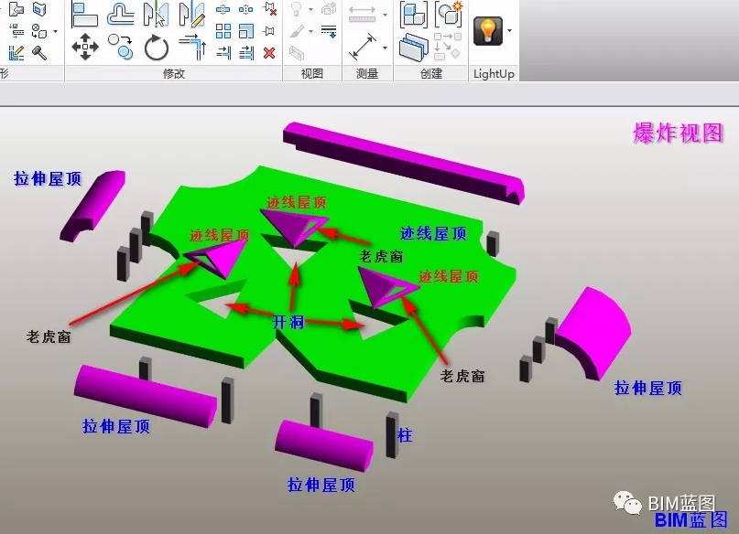Click the 修改 panel label

174,73
